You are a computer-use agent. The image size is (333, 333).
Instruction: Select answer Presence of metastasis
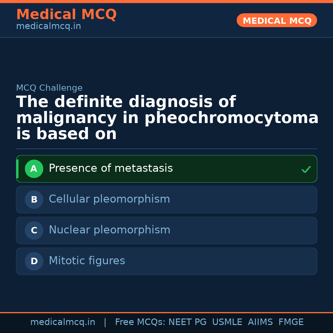point(111,168)
